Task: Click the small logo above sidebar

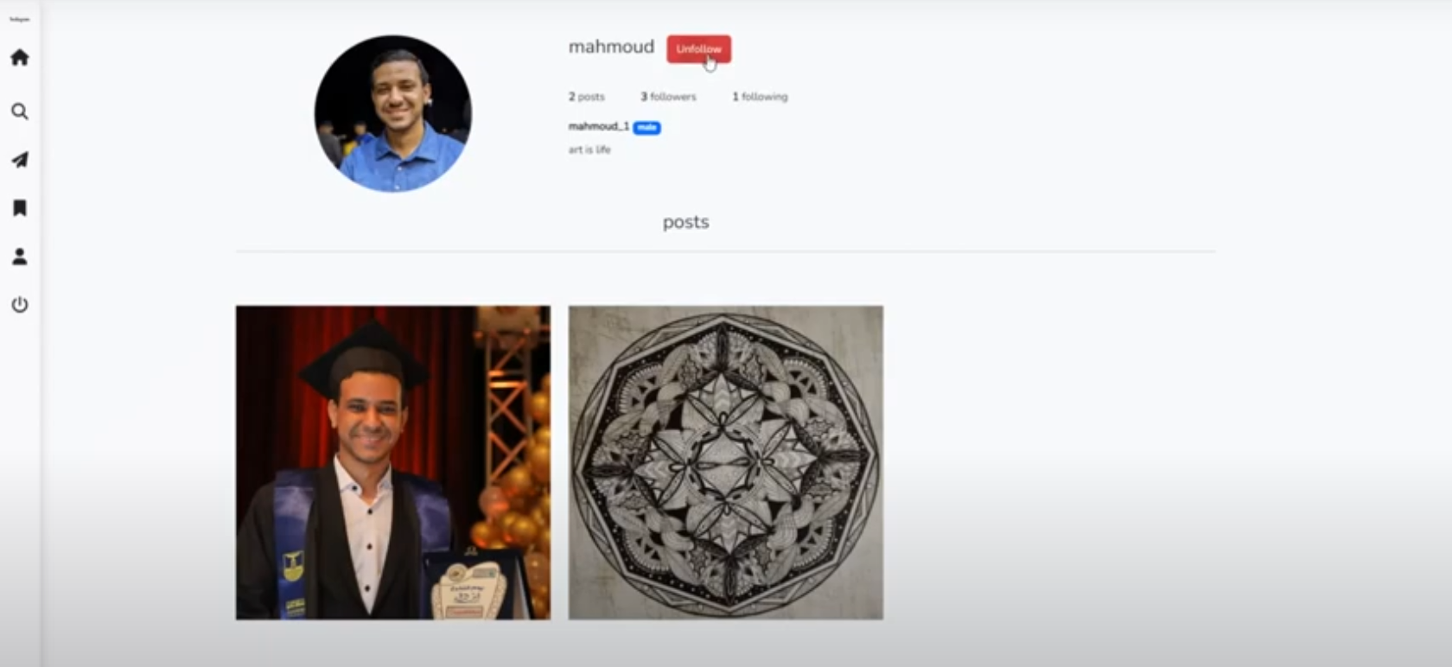Action: [x=19, y=19]
